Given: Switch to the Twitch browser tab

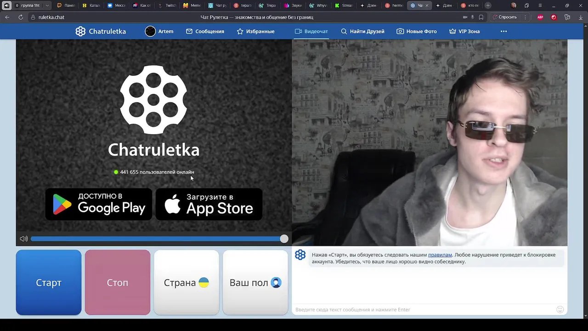Looking at the screenshot, I should tap(166, 6).
